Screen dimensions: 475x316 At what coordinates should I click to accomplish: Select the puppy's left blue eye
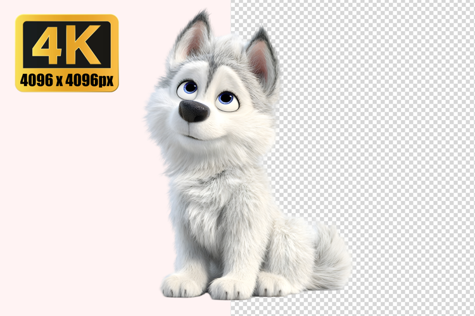tap(188, 88)
